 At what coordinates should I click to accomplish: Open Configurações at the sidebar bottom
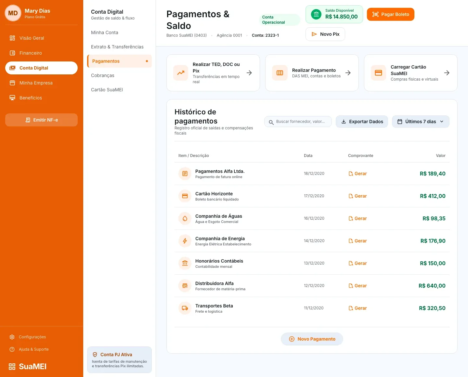(x=28, y=337)
